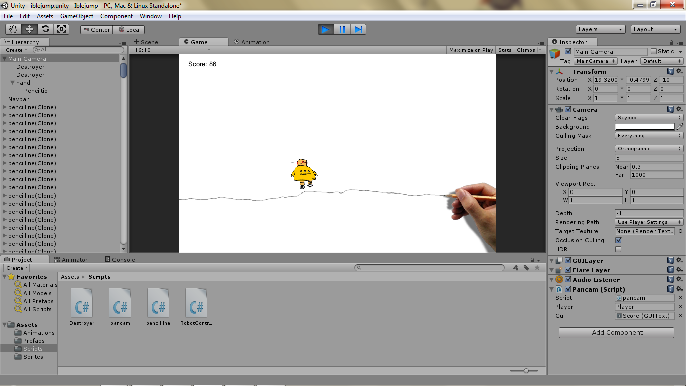Open the Audio Listener gear menu
The width and height of the screenshot is (686, 386).
click(679, 279)
